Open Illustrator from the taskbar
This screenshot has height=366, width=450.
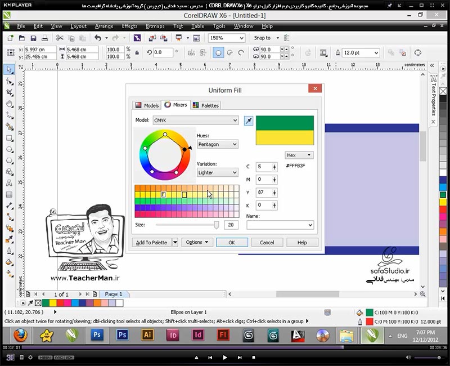pos(147,335)
